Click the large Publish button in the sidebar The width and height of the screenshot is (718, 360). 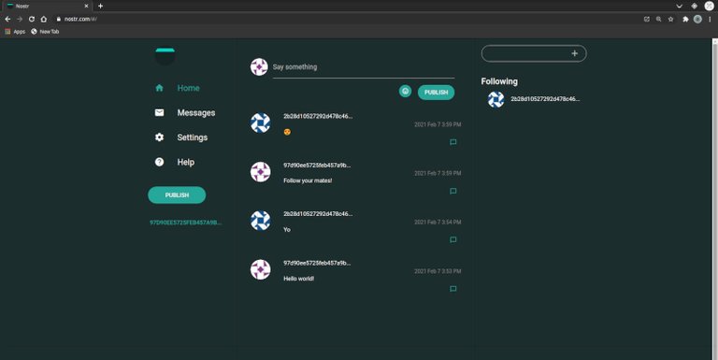click(x=177, y=195)
